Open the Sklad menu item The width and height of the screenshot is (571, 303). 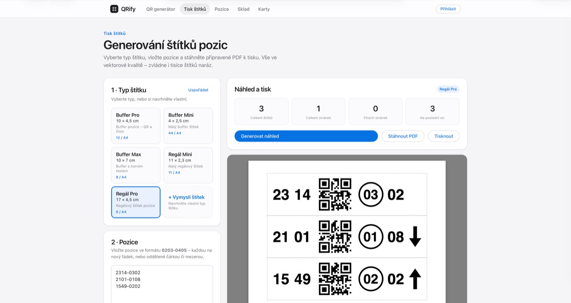click(244, 9)
